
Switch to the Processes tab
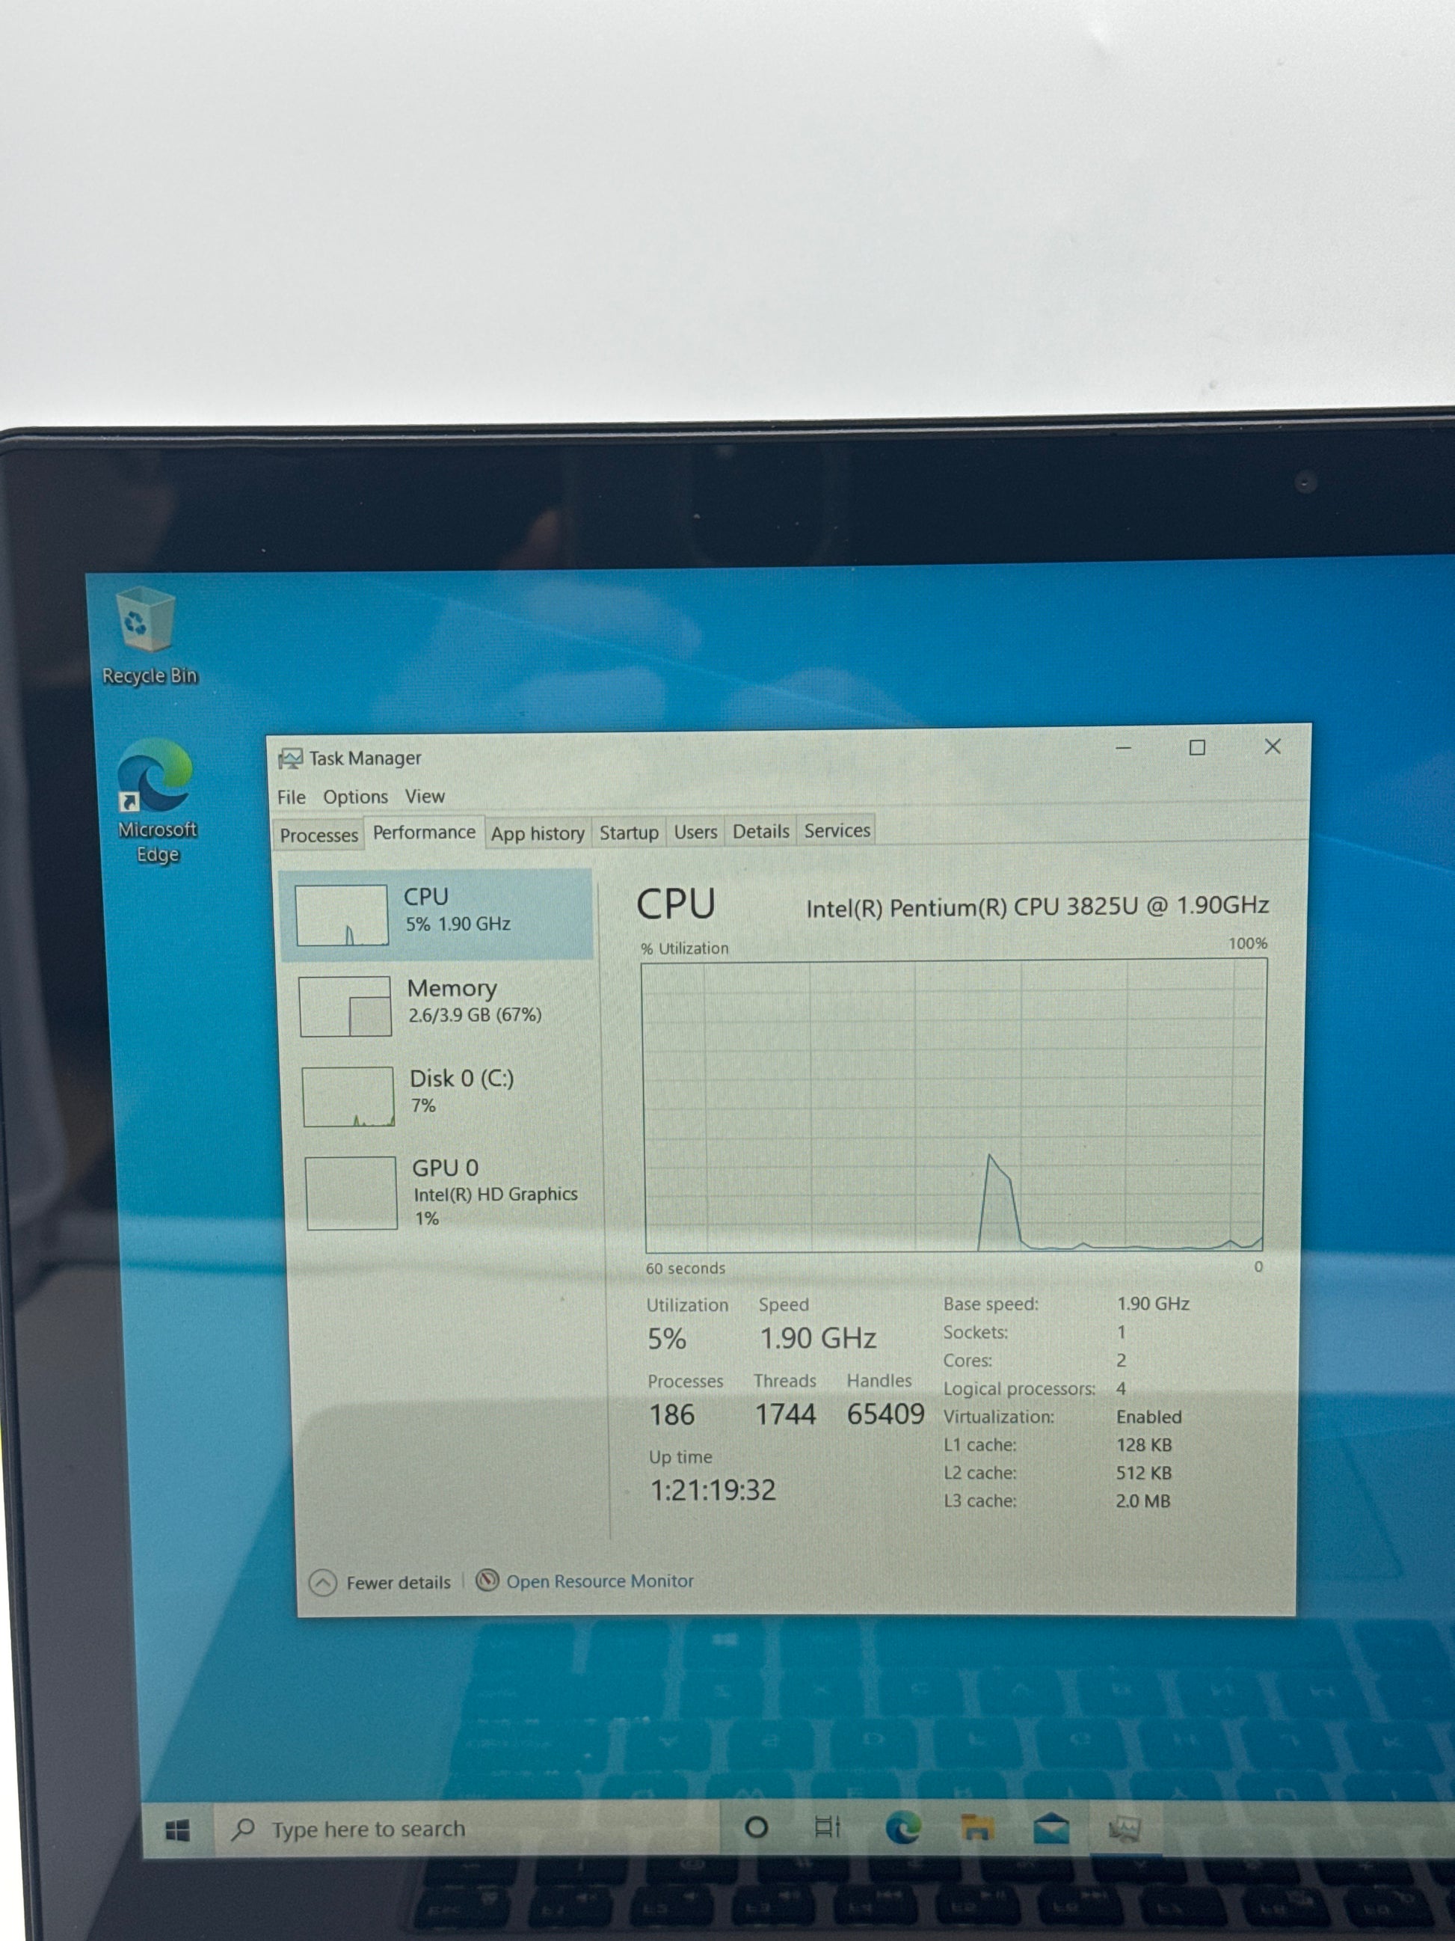tap(319, 835)
